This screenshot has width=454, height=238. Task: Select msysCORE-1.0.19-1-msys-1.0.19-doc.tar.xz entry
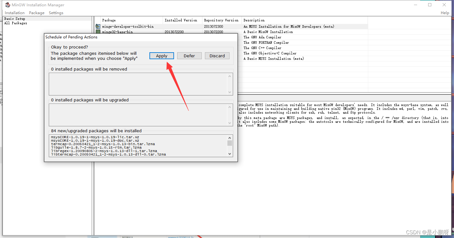(x=95, y=140)
